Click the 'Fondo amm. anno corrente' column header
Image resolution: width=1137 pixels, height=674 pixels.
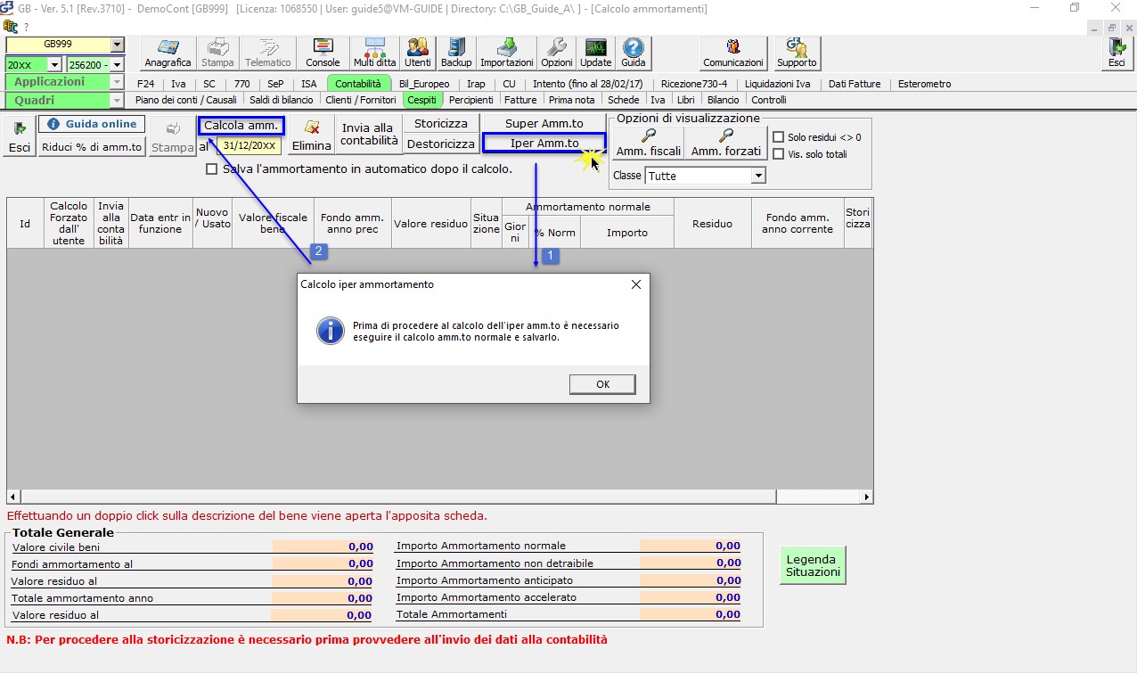point(798,223)
